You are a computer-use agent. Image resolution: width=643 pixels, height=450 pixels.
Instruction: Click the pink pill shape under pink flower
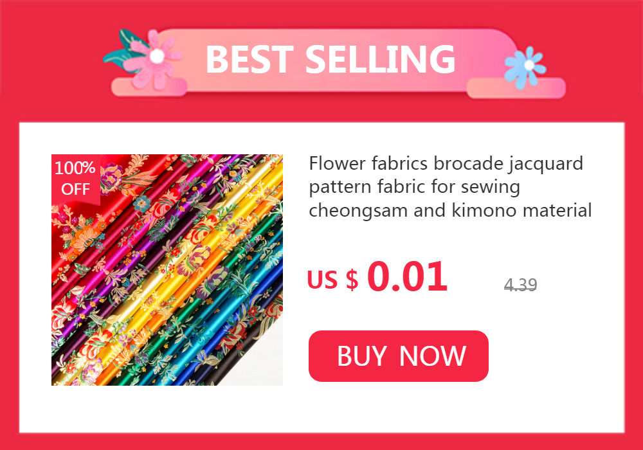(x=149, y=87)
